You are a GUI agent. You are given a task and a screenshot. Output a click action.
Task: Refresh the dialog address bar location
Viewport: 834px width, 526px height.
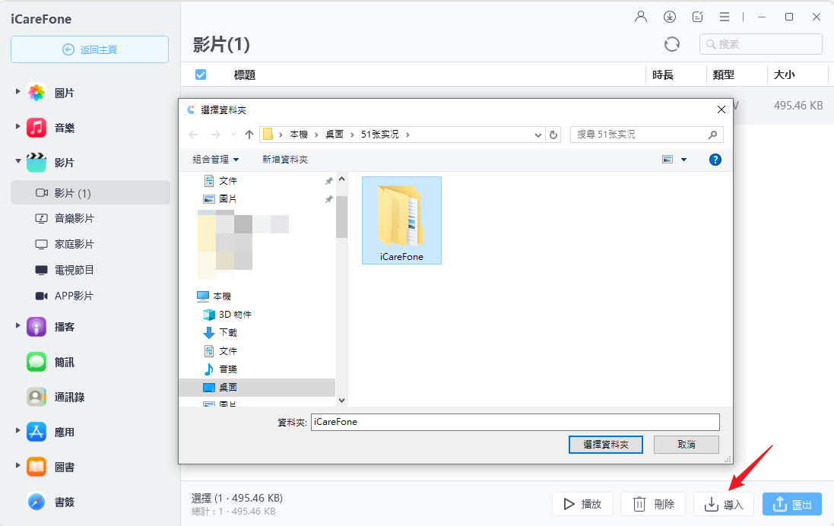pos(553,135)
